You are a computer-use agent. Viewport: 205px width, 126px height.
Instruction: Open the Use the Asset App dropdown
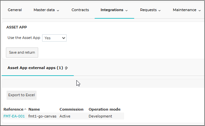[x=54, y=38]
